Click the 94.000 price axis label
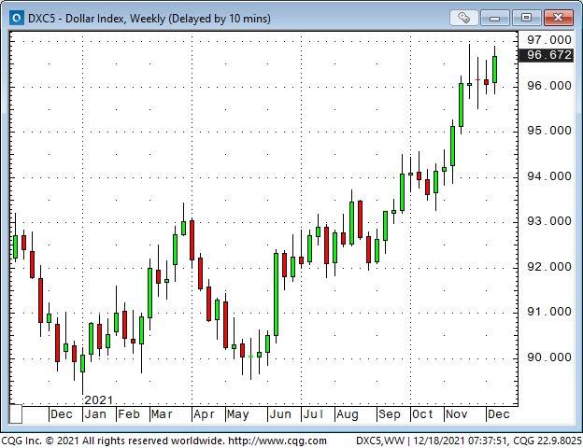This screenshot has height=448, width=583. point(549,176)
